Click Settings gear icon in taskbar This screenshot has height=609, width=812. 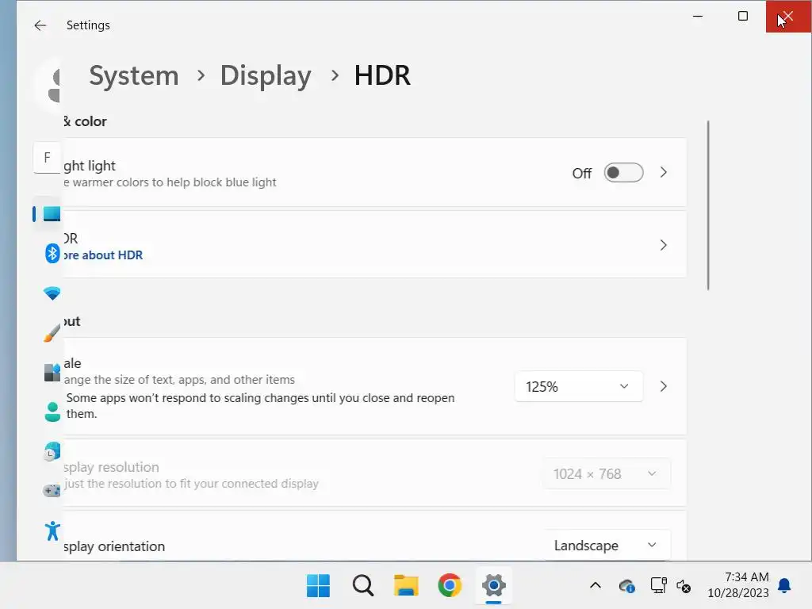493,586
